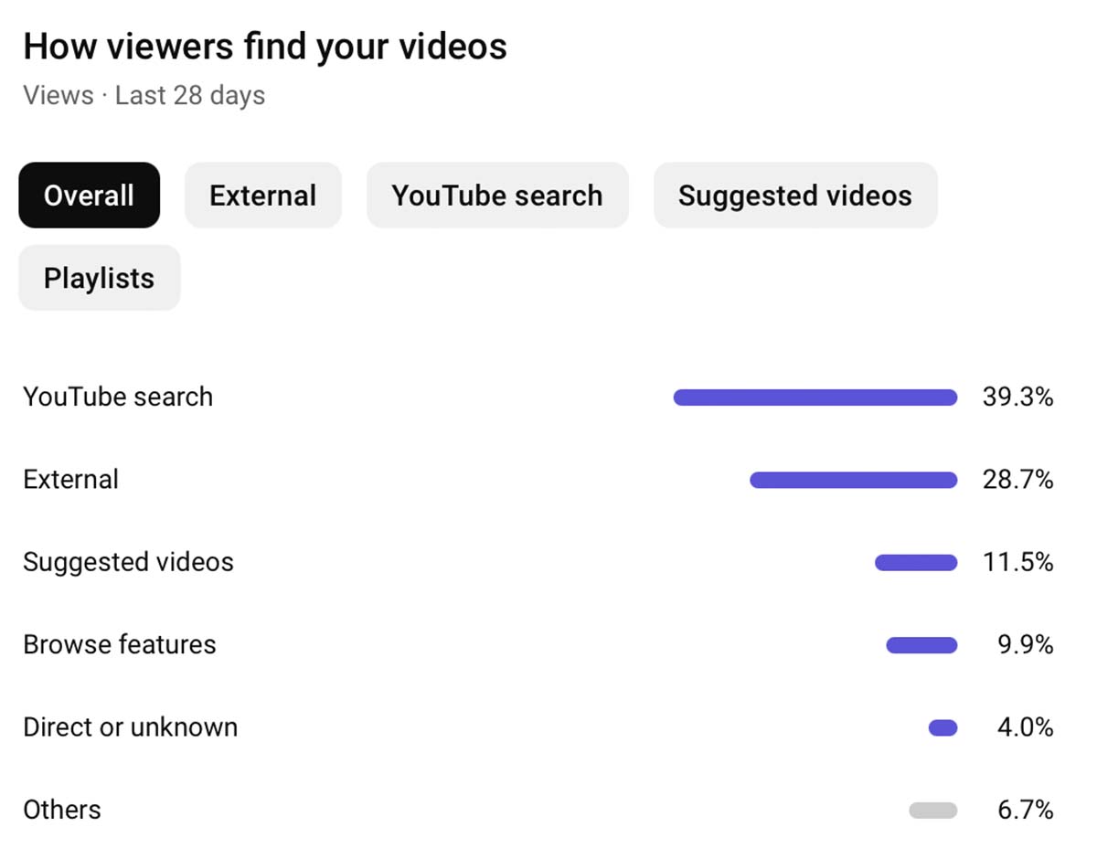Click the "How viewers find your videos" heading
The width and height of the screenshot is (1097, 859).
click(x=265, y=47)
